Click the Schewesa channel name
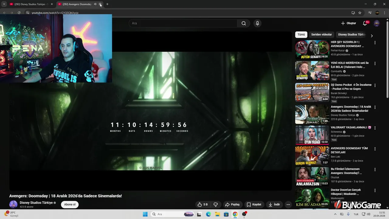Image resolution: width=389 pixels, height=219 pixels. coord(336,132)
